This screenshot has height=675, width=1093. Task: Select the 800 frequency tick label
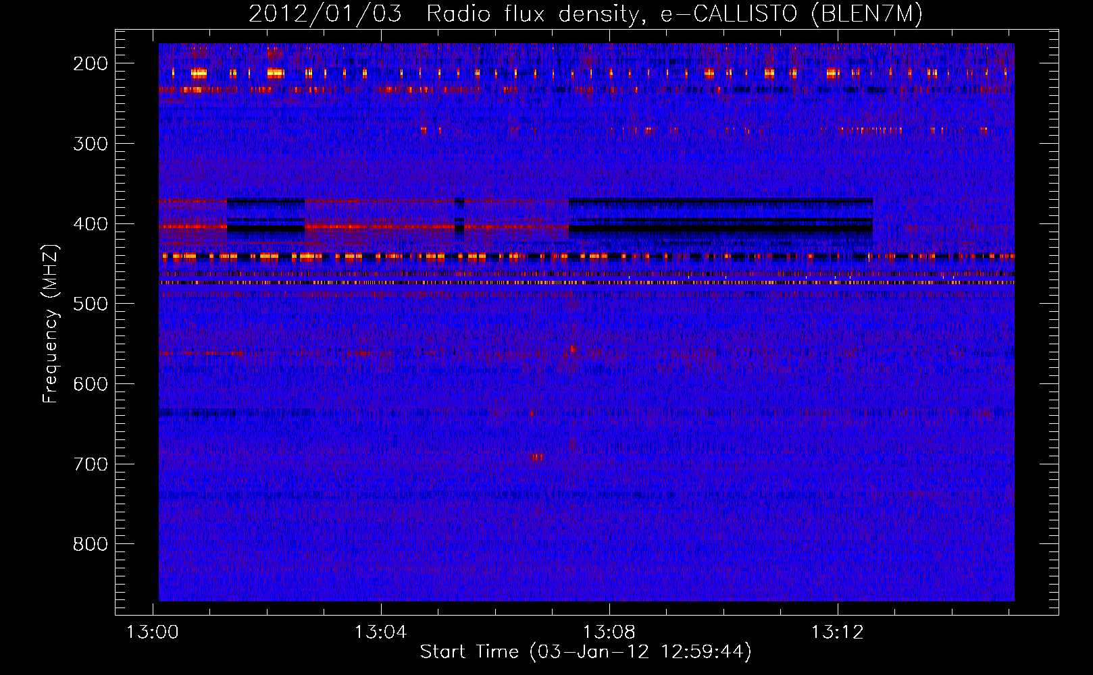(x=91, y=544)
